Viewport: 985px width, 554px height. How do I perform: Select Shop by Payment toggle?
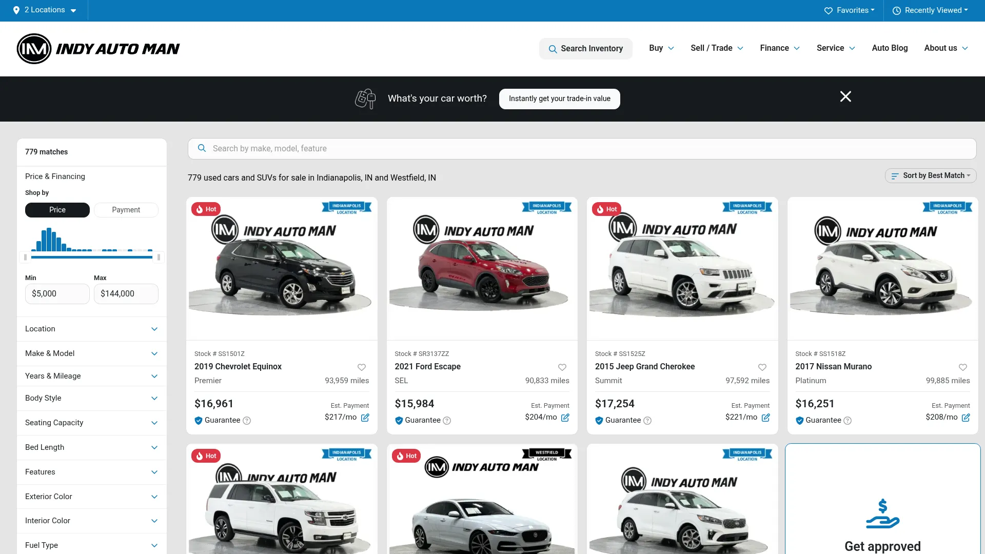coord(126,210)
